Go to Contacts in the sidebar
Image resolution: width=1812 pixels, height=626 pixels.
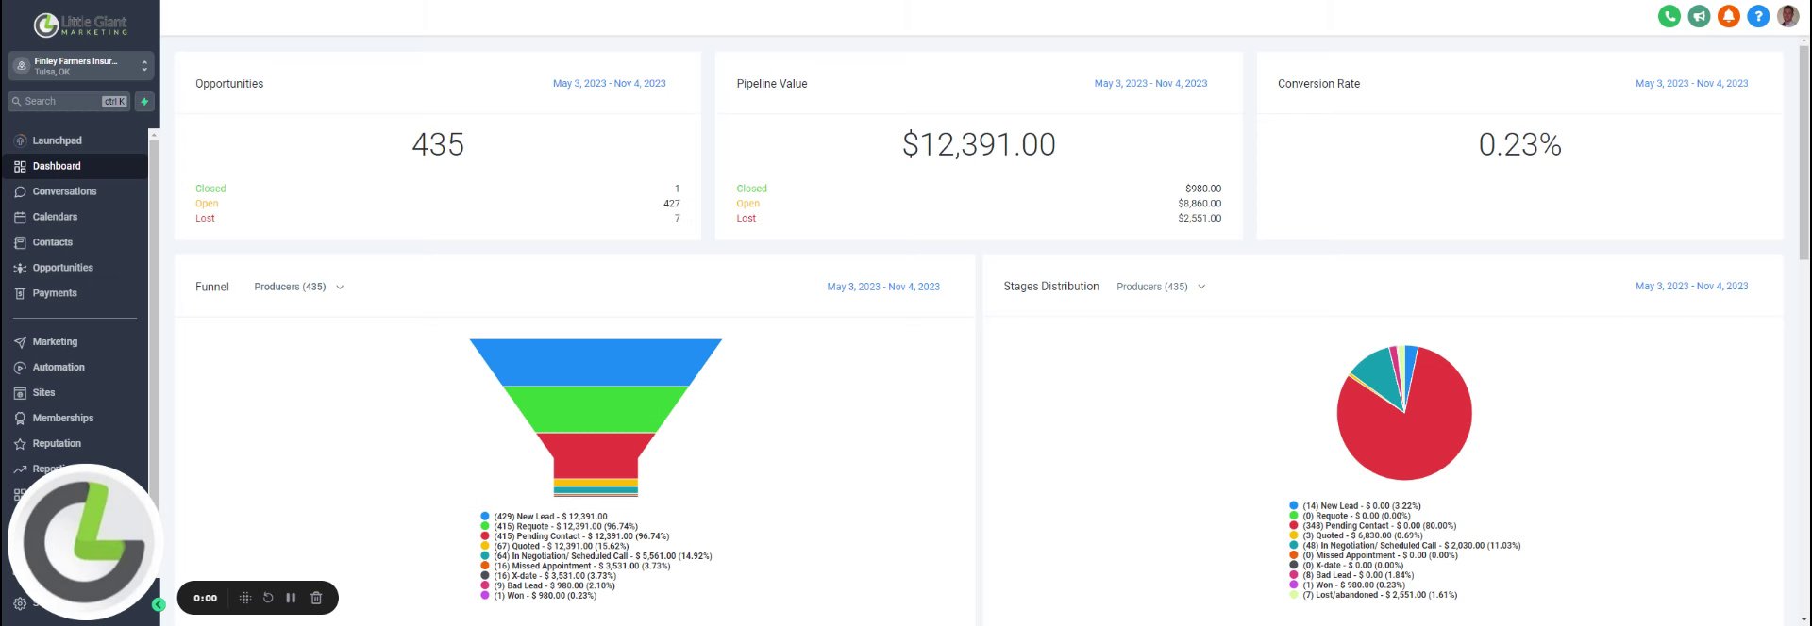(53, 242)
